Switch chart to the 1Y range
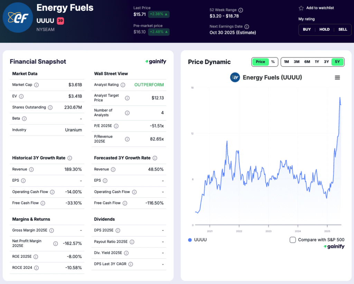Image resolution: width=354 pixels, height=284 pixels. click(x=317, y=62)
